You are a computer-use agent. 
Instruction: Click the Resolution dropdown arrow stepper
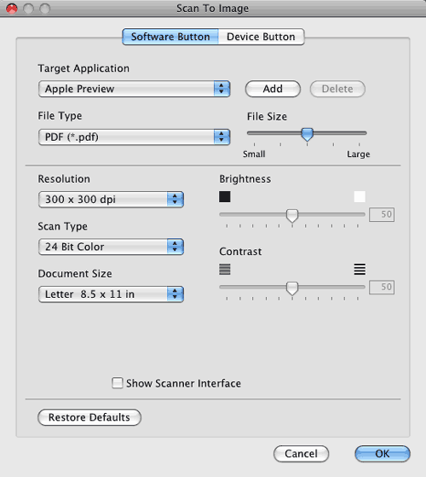[x=176, y=200]
